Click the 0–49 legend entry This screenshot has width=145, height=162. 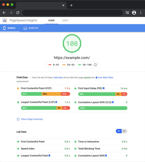[54, 65]
